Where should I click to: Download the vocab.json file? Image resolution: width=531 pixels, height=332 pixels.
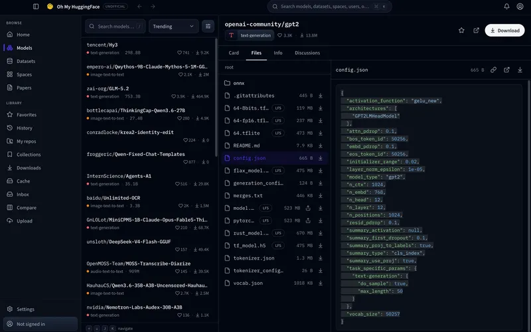pos(321,284)
